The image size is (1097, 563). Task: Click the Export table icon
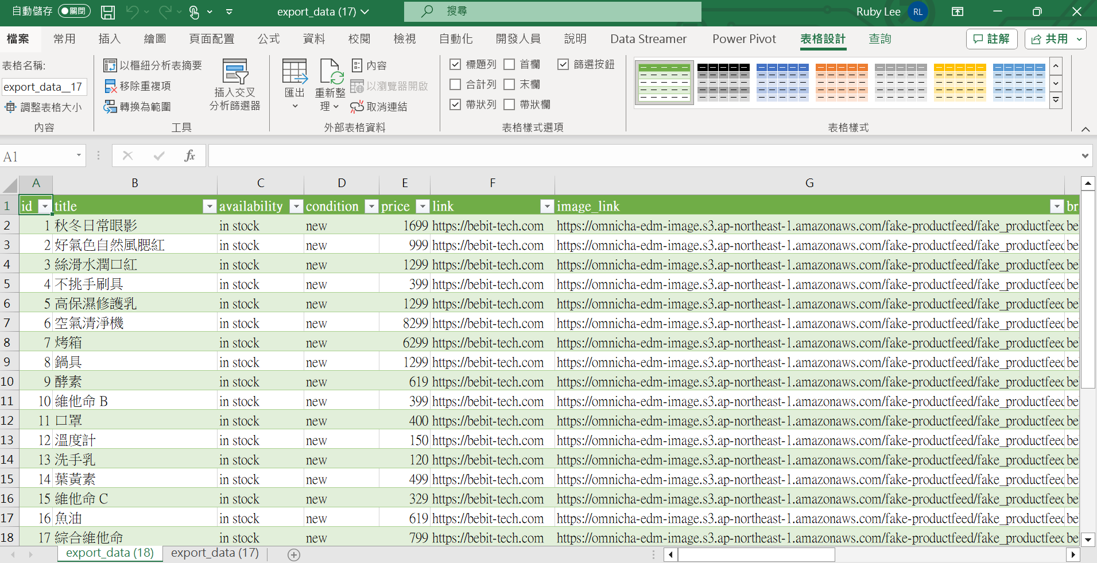pyautogui.click(x=294, y=72)
